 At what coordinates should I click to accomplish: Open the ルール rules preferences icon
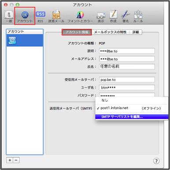coord(138,17)
